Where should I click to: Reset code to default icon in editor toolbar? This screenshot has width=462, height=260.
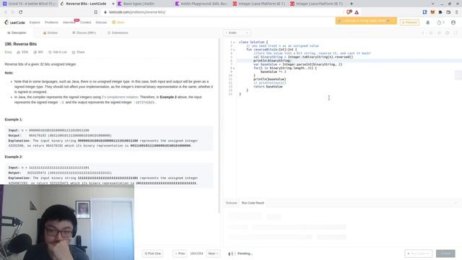439,32
